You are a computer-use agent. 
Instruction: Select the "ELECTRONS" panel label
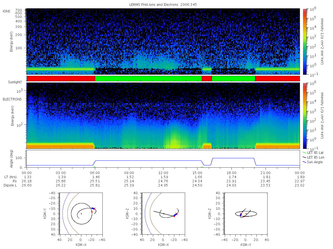[x=12, y=99]
